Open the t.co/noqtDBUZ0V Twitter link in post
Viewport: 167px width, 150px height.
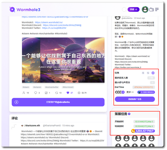coord(54,28)
